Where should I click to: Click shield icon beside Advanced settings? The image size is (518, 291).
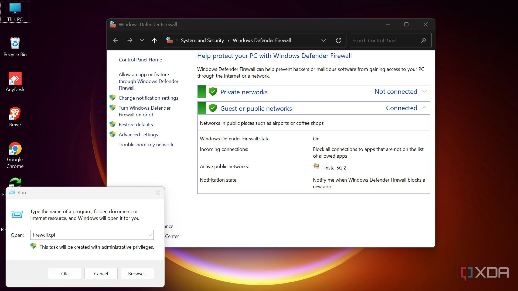point(113,134)
